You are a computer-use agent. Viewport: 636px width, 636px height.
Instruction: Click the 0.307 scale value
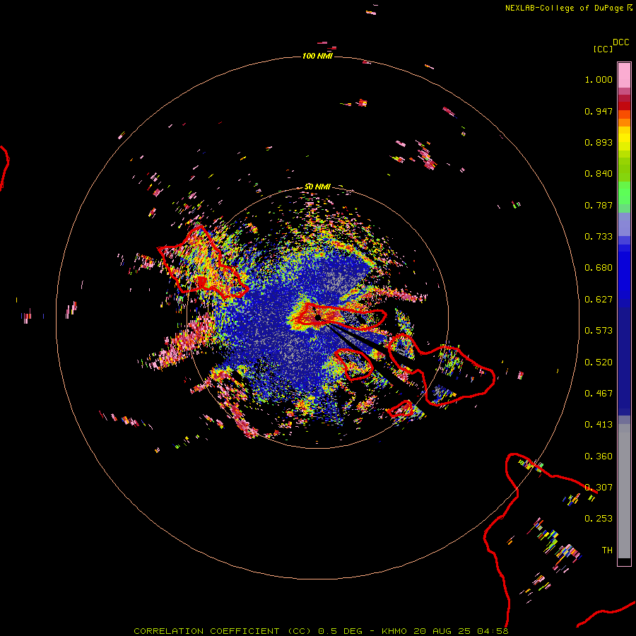(x=599, y=488)
